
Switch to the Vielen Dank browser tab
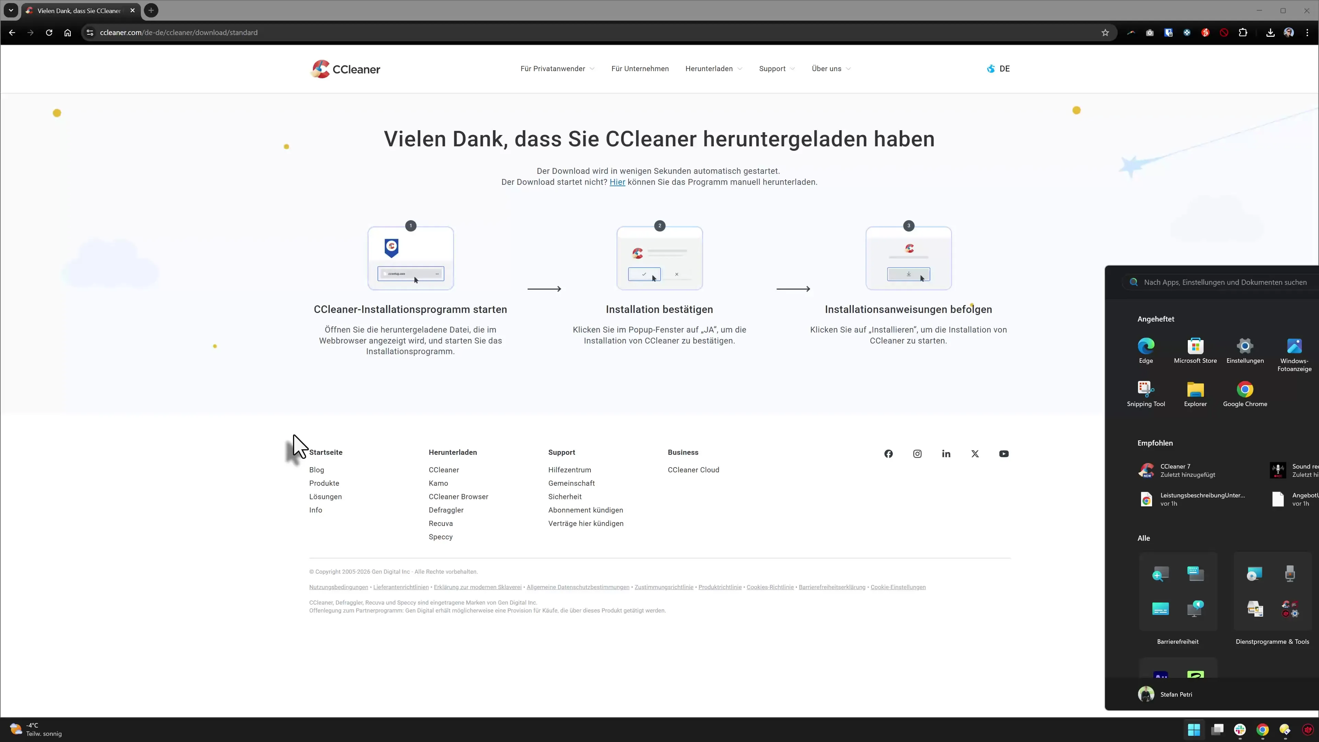[x=77, y=10]
